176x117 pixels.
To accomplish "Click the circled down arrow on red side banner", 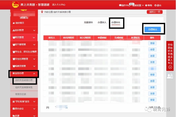I will 170,67.
